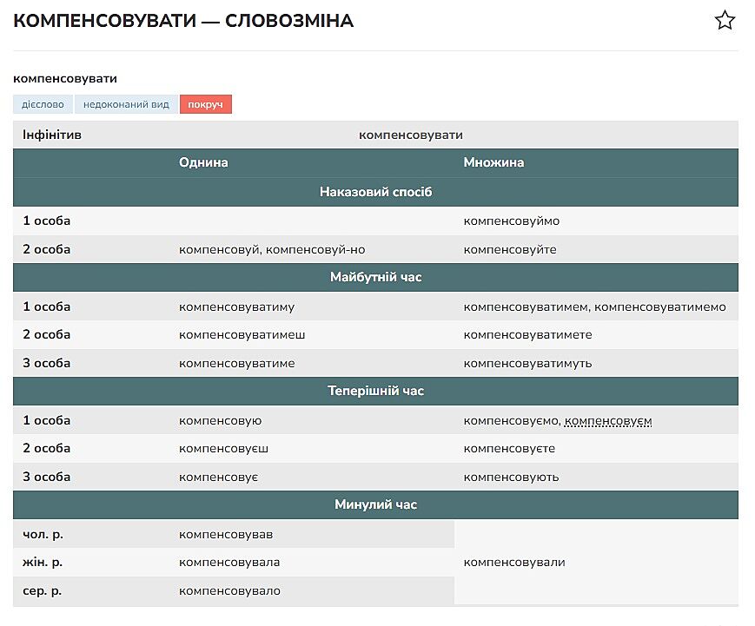The width and height of the screenshot is (755, 626).
Task: Select the "Наказовий спосіб" section header
Action: click(x=375, y=192)
